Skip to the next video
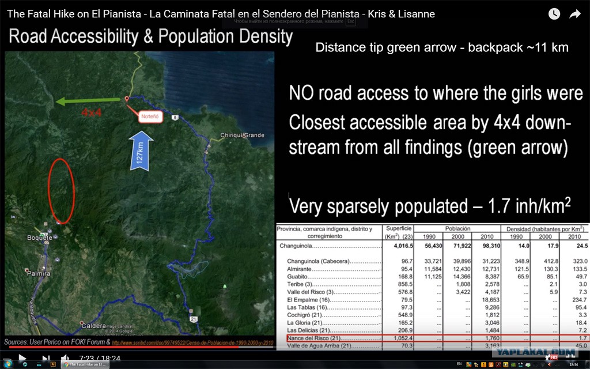590x369 pixels. point(46,358)
